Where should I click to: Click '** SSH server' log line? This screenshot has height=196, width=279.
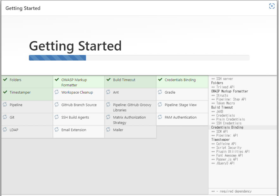[x=222, y=79]
